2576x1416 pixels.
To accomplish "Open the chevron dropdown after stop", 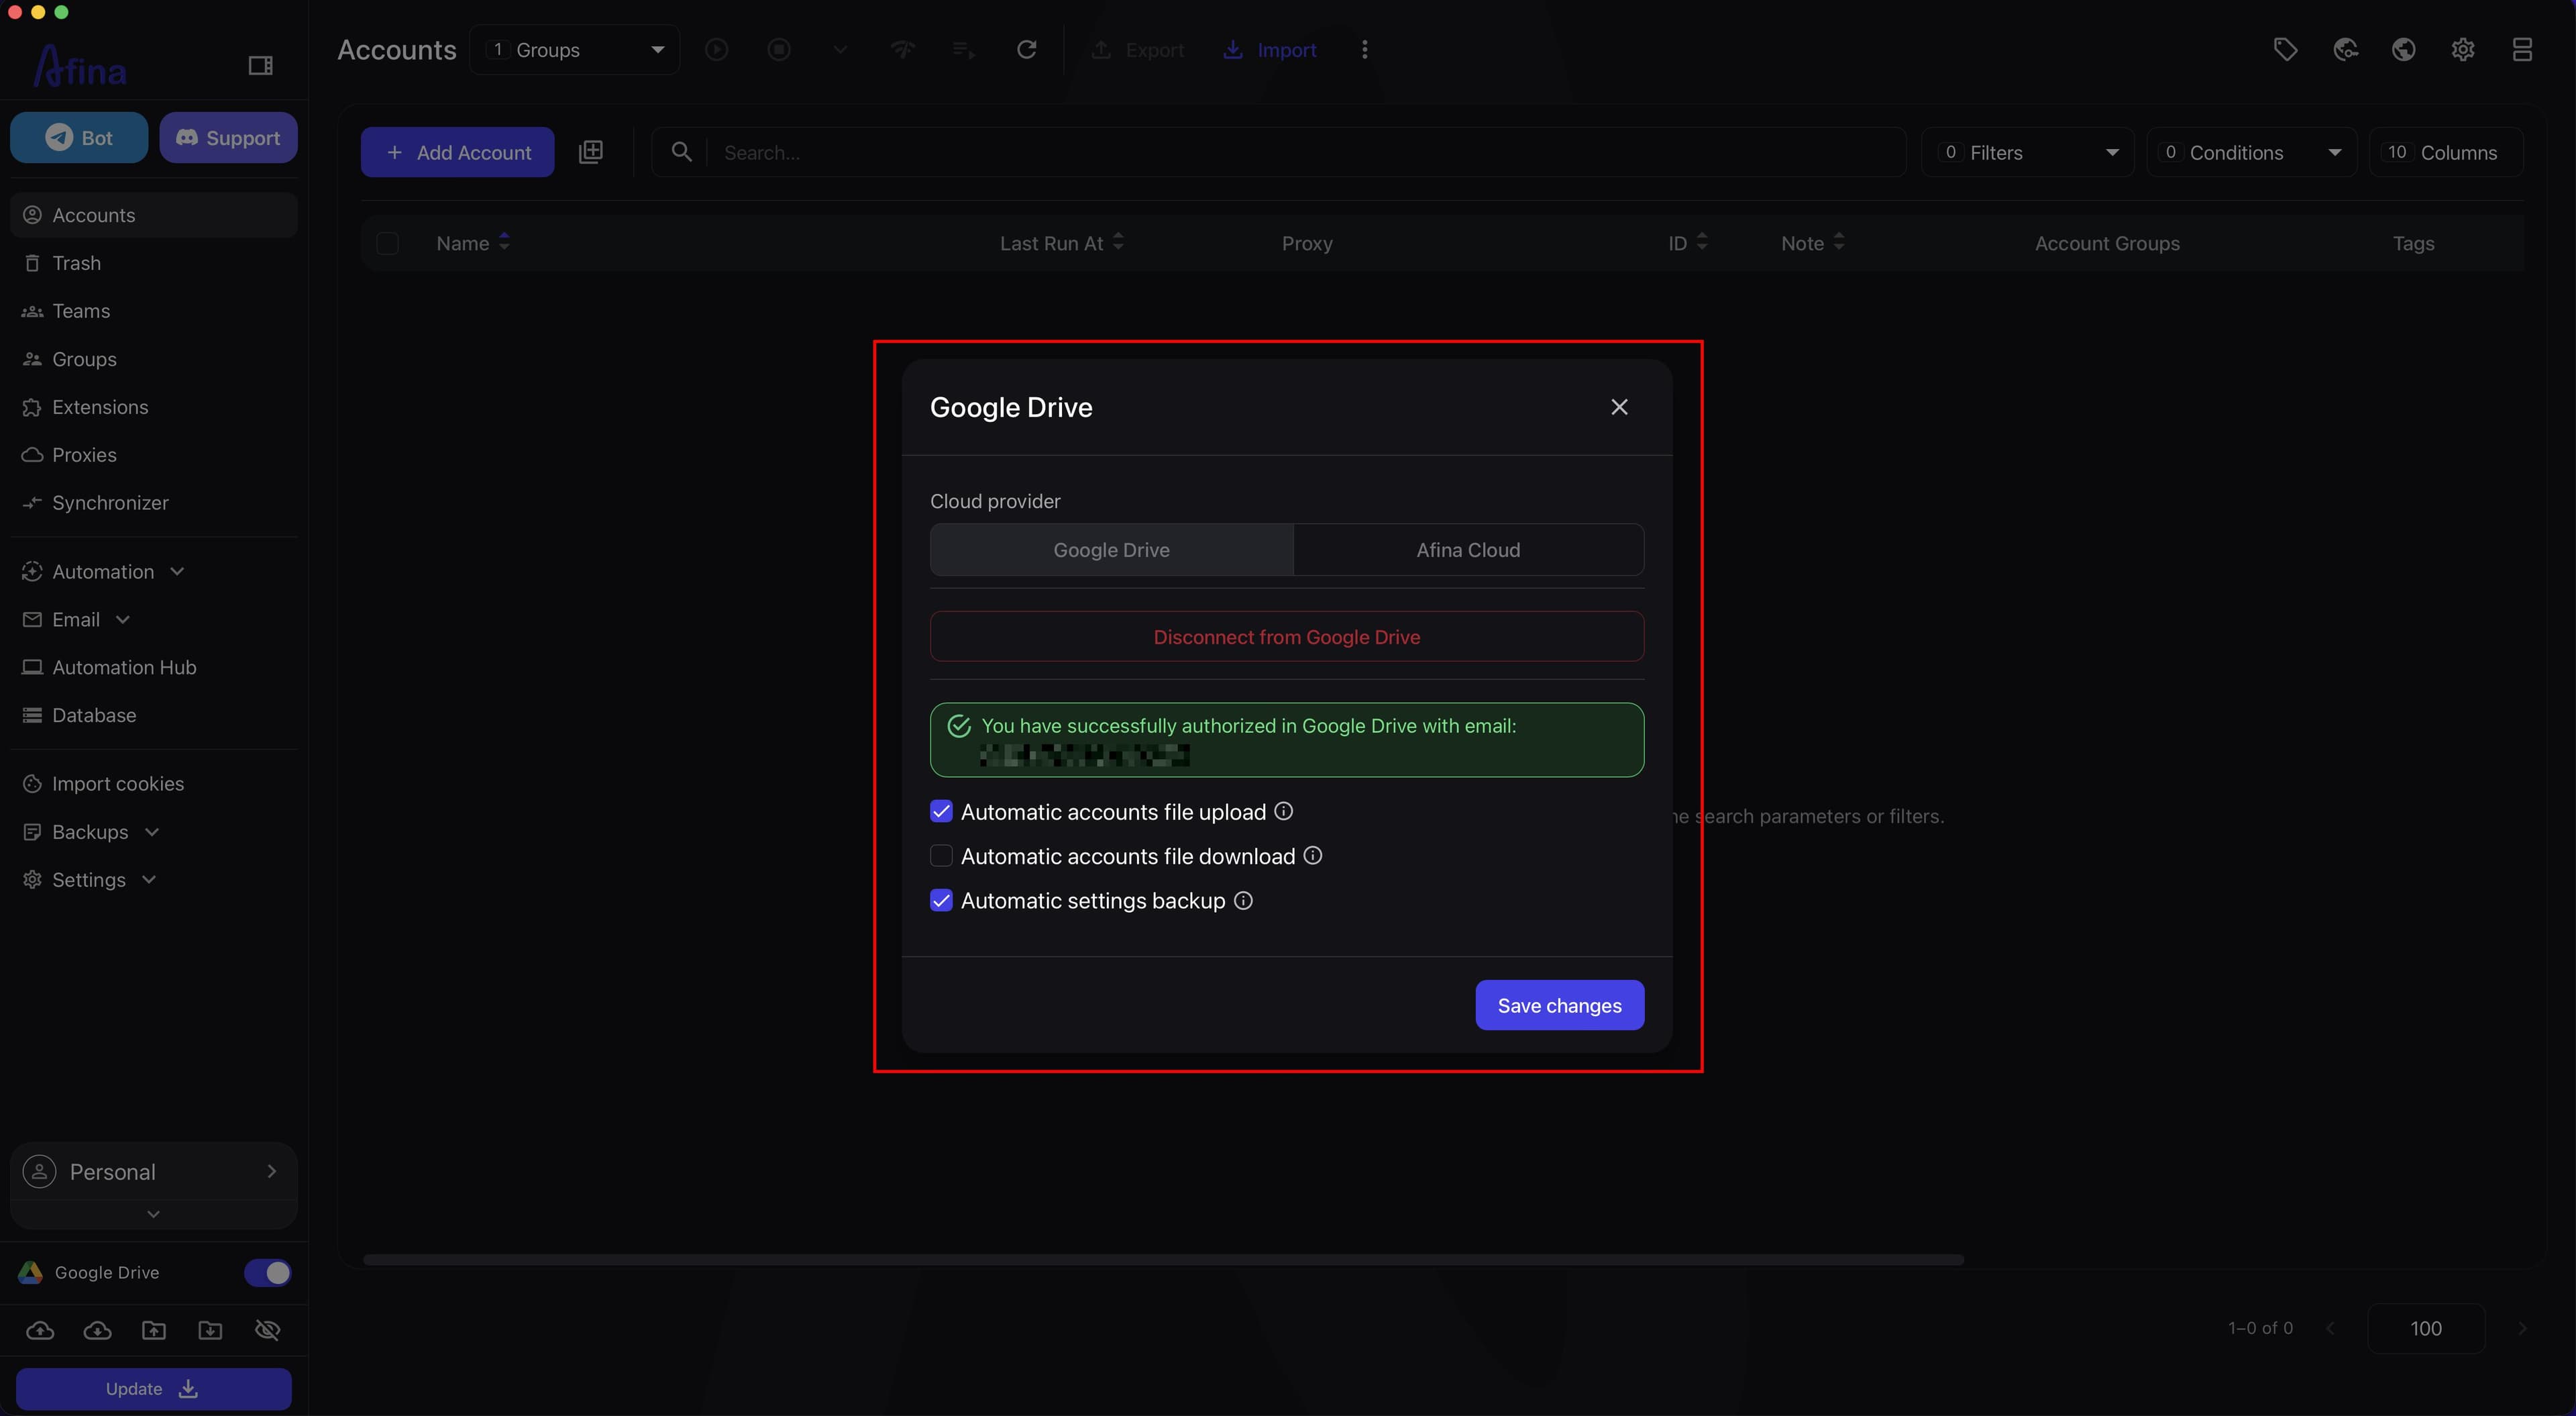I will click(840, 49).
